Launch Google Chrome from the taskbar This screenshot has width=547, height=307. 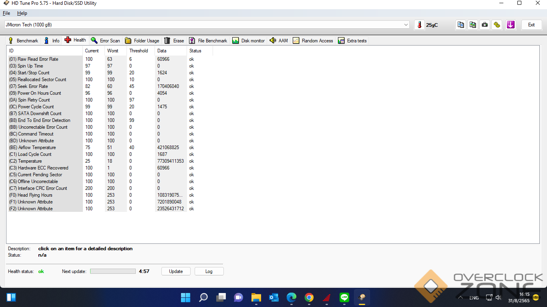coord(309,297)
